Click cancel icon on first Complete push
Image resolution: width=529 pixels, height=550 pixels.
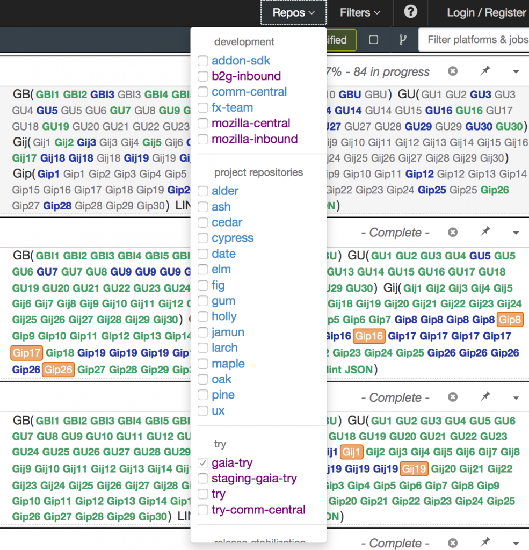(453, 232)
